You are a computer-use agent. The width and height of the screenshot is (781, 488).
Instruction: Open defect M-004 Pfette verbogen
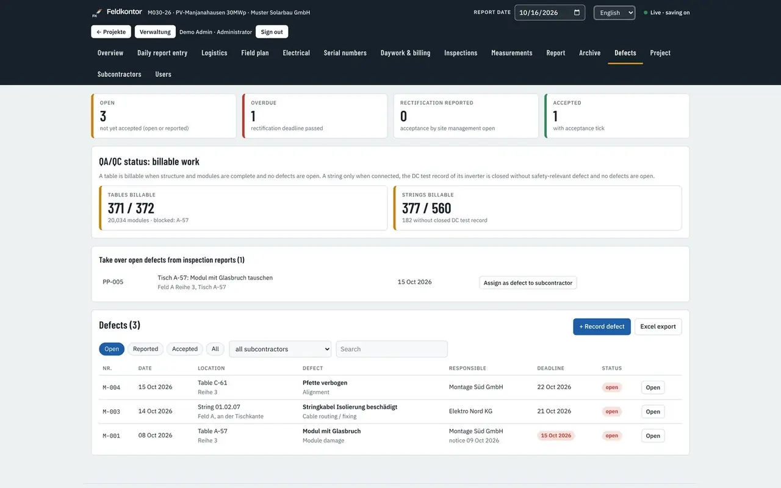tap(653, 387)
